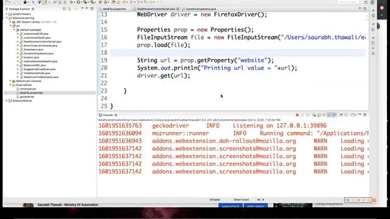Click the Run Last Tool external tools icon

point(92,2)
